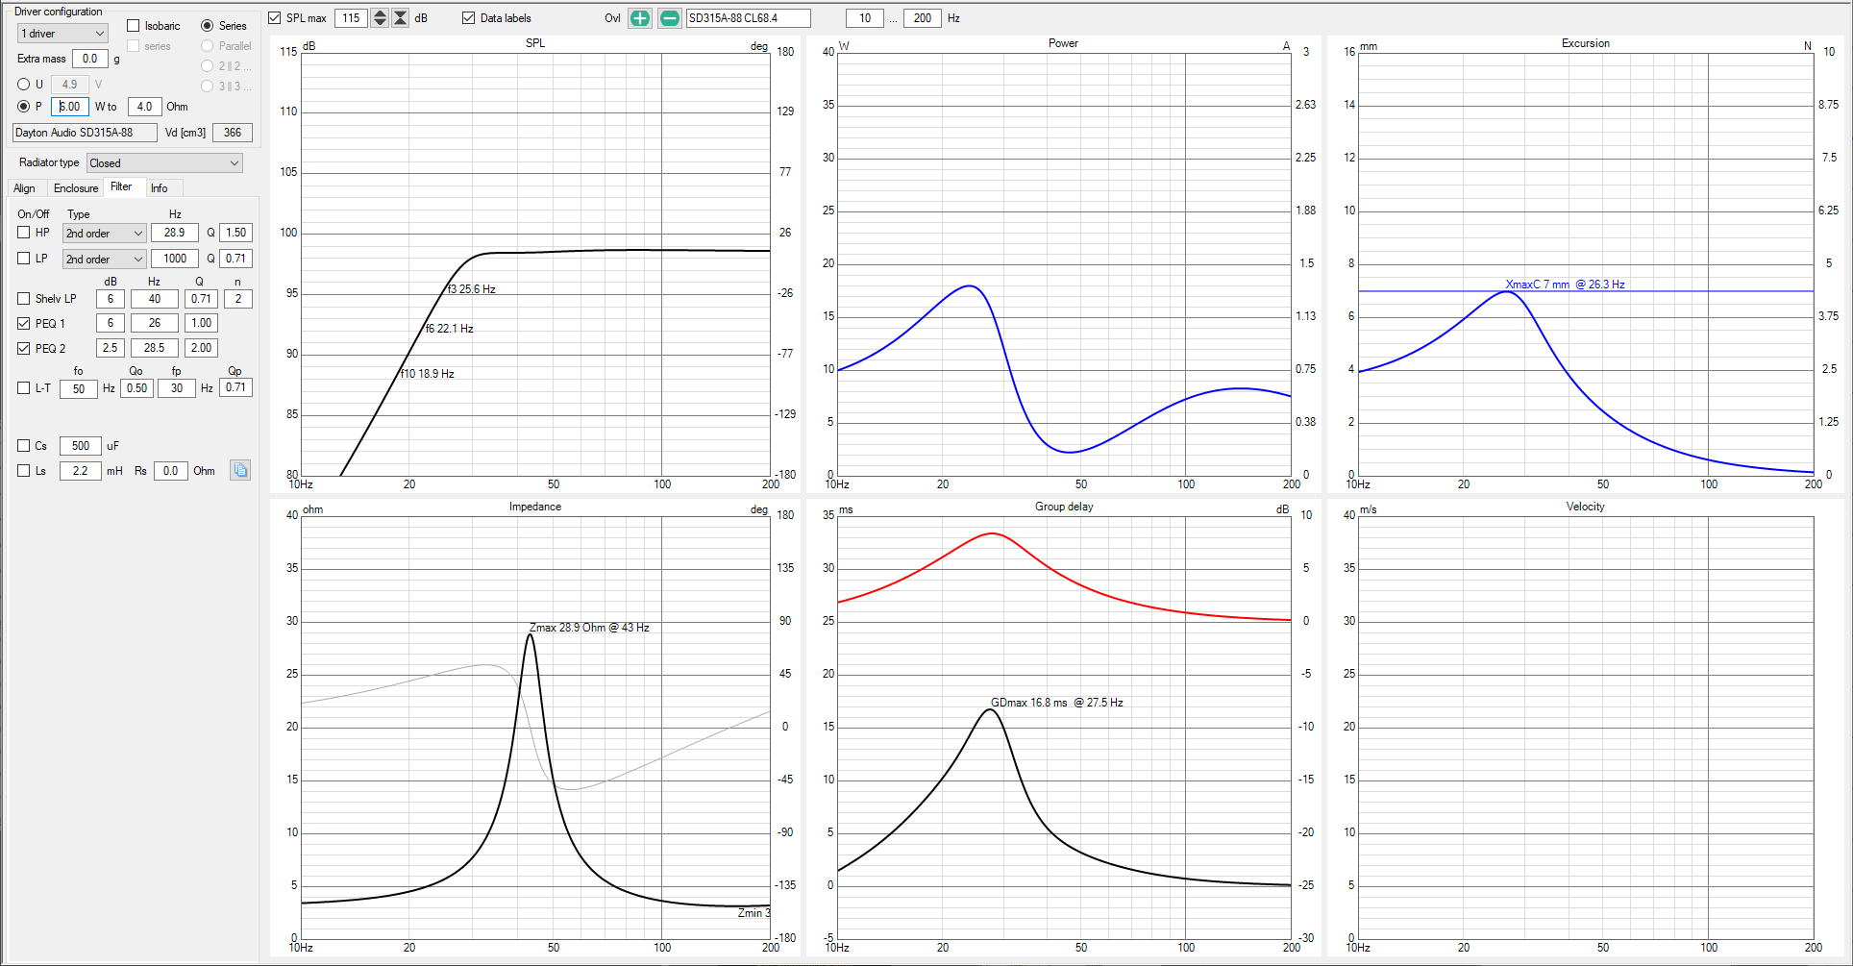The width and height of the screenshot is (1853, 966).
Task: Click the green minus overlay remove icon
Action: (x=670, y=18)
